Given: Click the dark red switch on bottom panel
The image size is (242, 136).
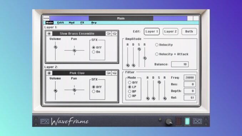Looking at the screenshot, I should click(178, 121).
